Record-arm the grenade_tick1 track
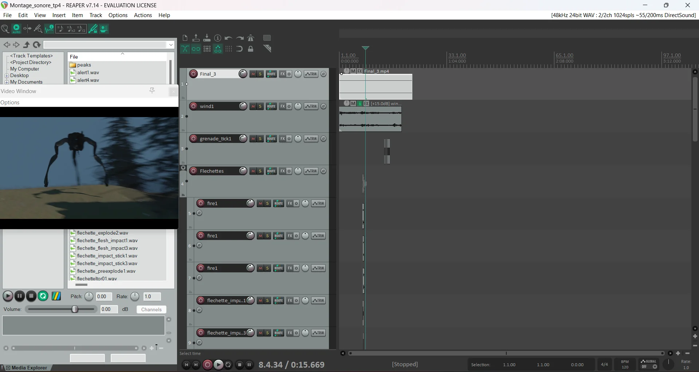The image size is (699, 372). coord(193,139)
